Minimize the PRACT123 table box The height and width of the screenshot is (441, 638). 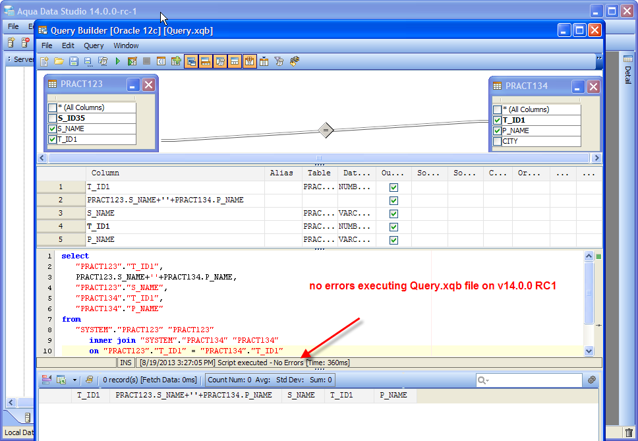(133, 85)
